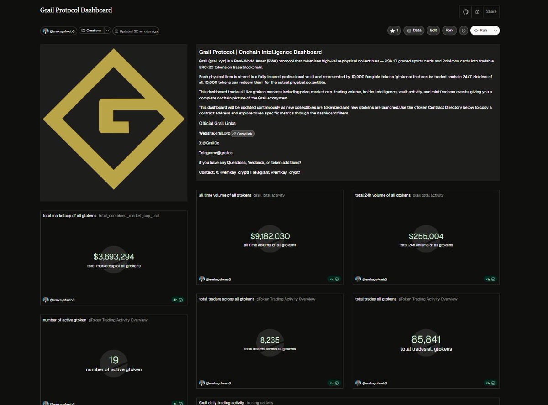Star the dashboard with the star button

pyautogui.click(x=394, y=31)
